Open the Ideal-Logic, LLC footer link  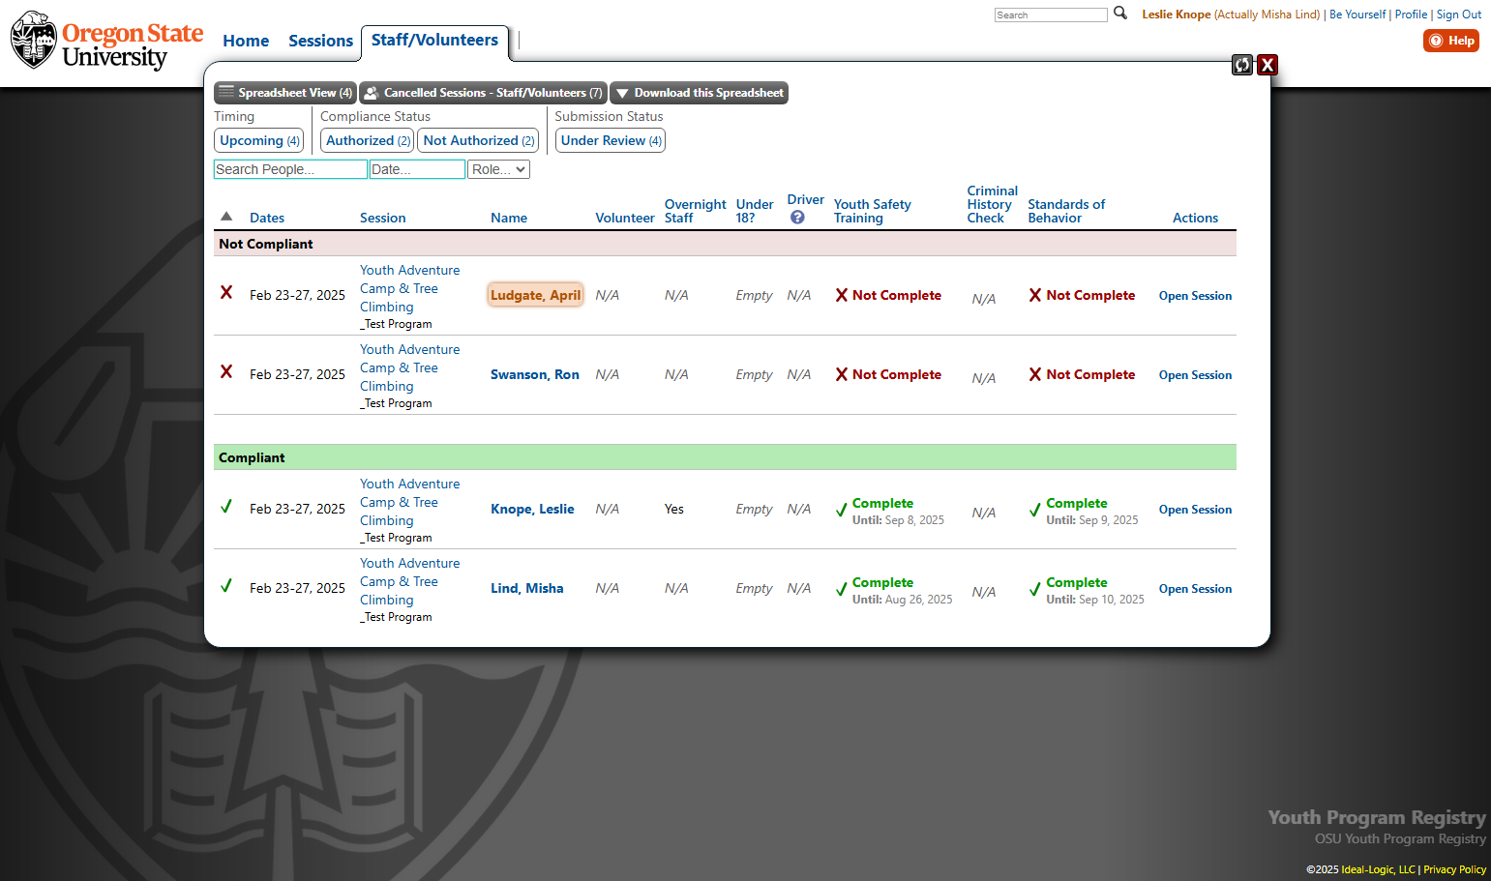1378,869
